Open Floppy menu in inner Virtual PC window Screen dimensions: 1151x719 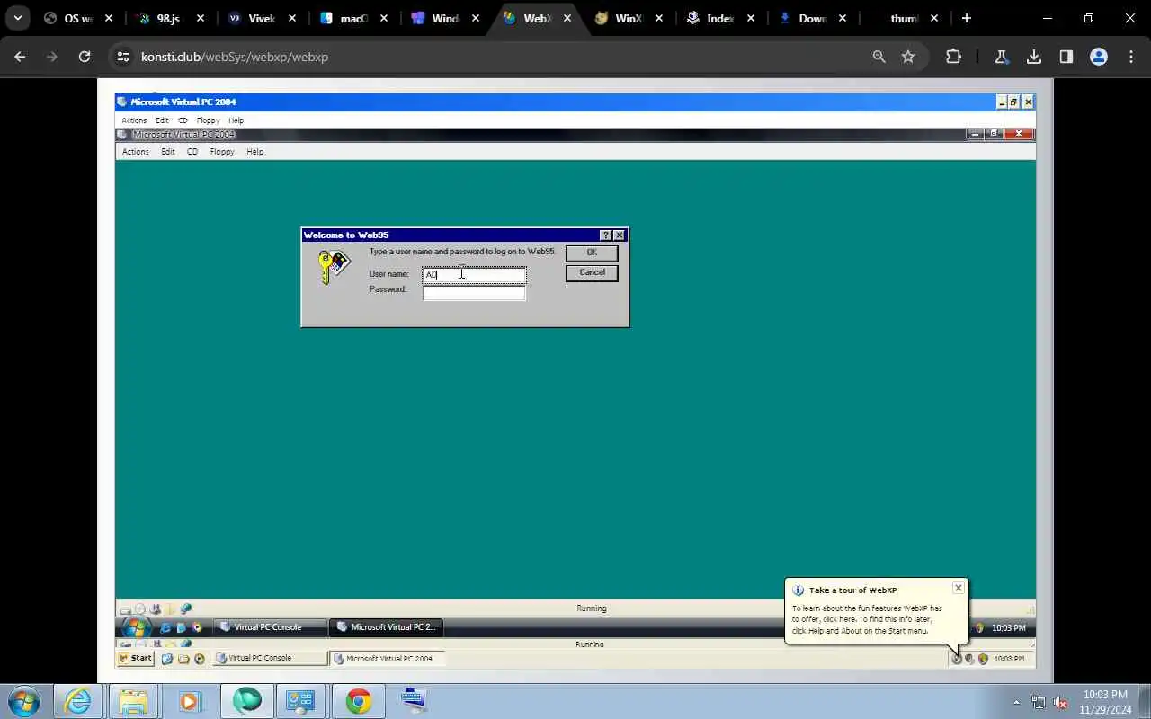click(x=222, y=152)
